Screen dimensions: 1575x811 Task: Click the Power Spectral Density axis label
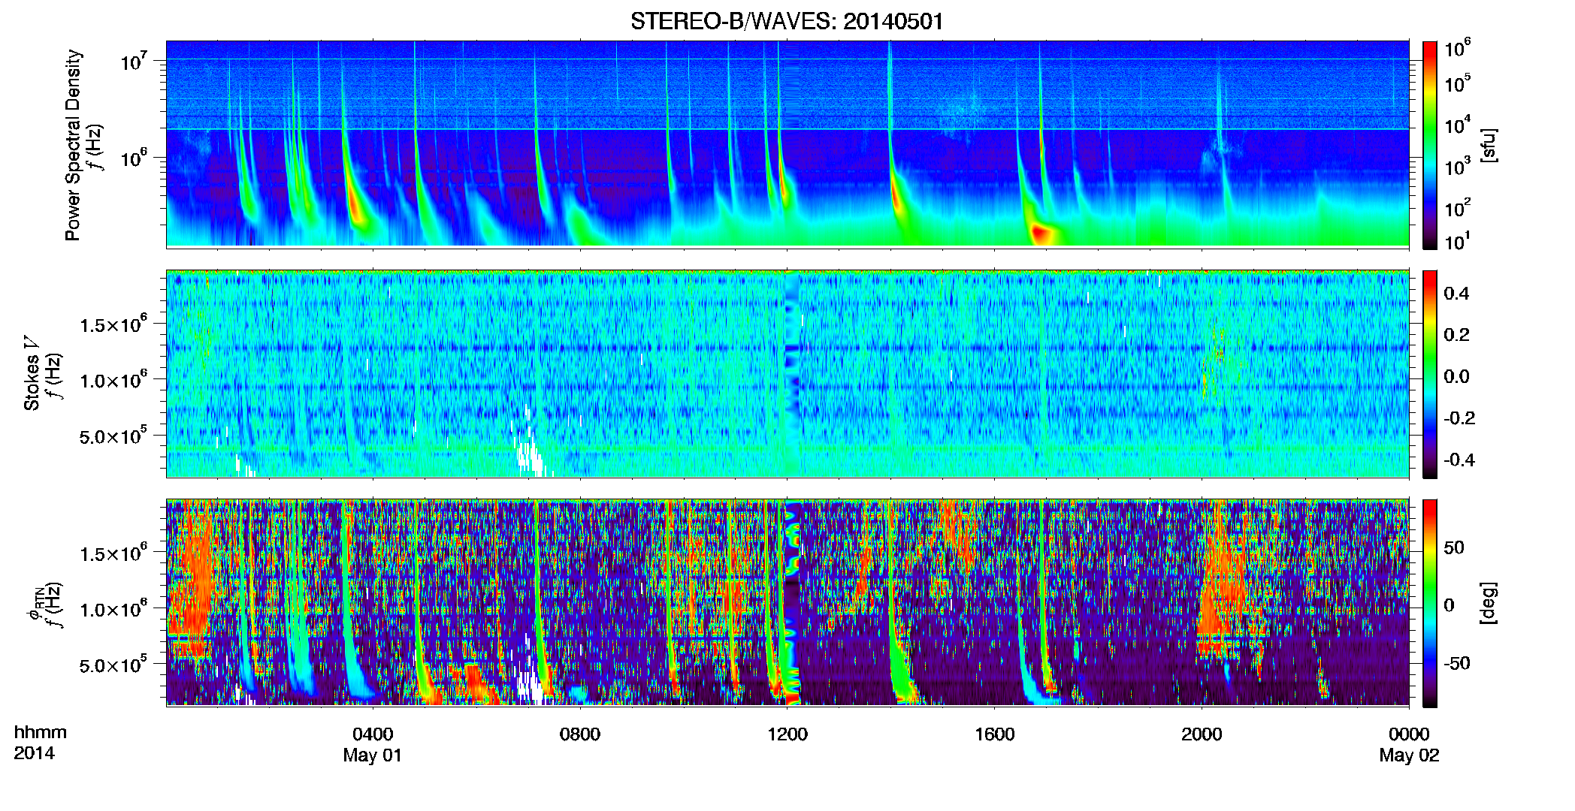coord(73,145)
